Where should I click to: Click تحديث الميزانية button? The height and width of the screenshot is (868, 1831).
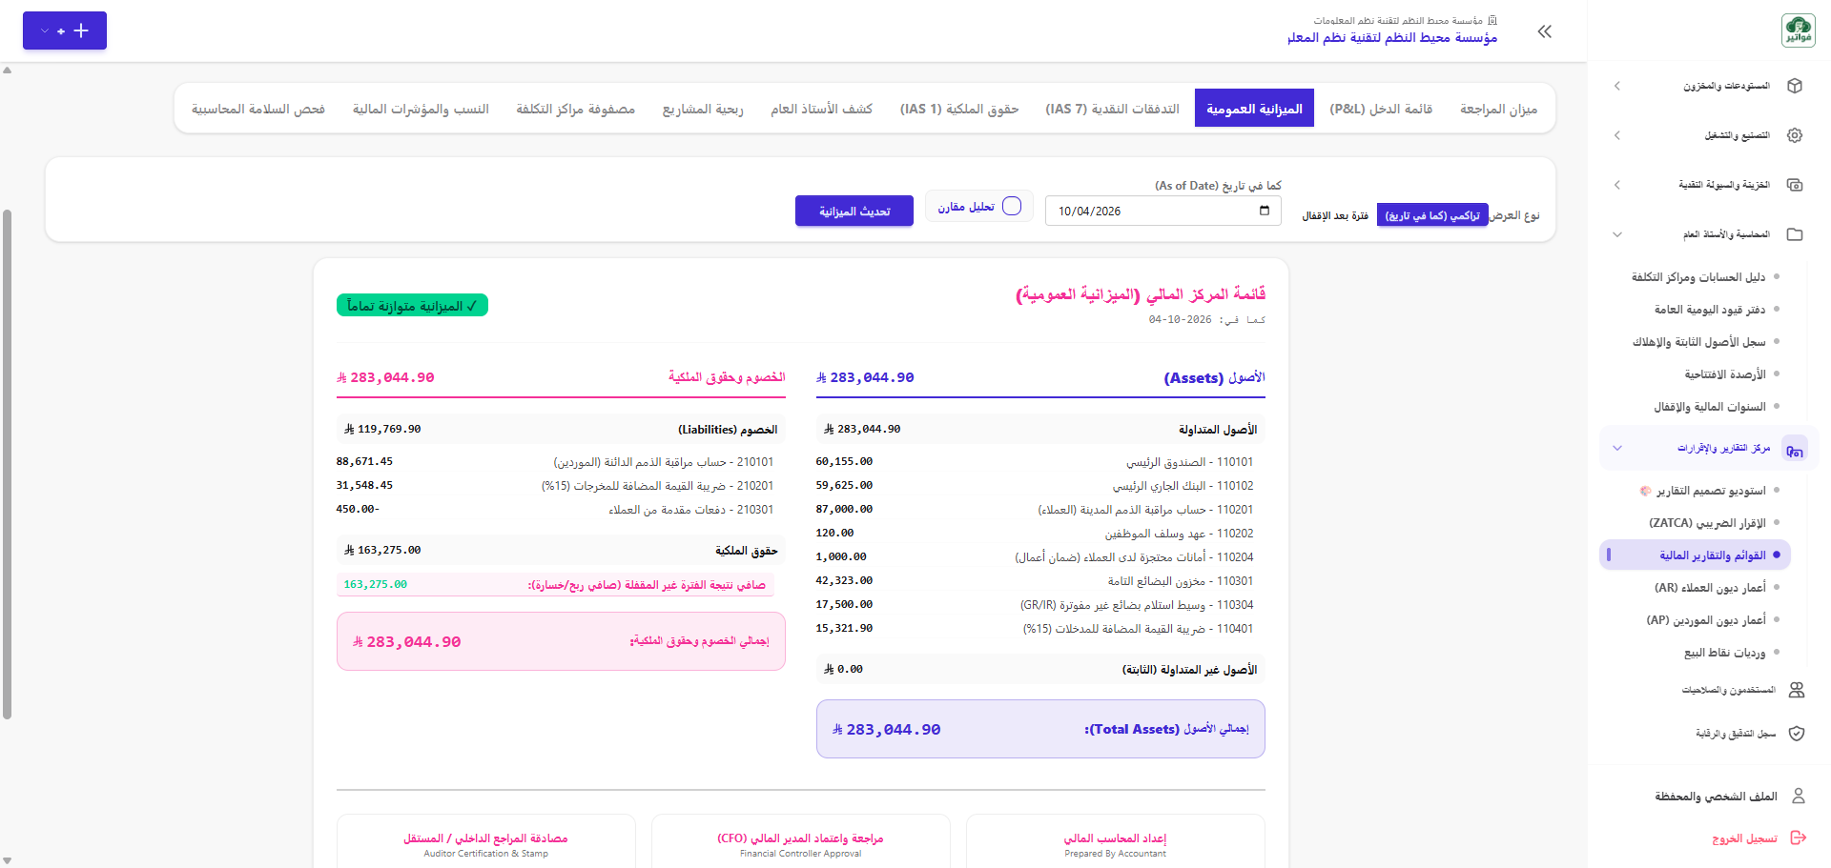(x=854, y=211)
